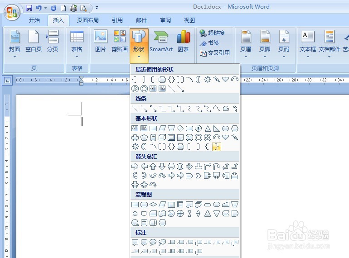This screenshot has height=258, width=349.
Task: Select the diamond shape in 基本形状
Action: tap(180, 129)
